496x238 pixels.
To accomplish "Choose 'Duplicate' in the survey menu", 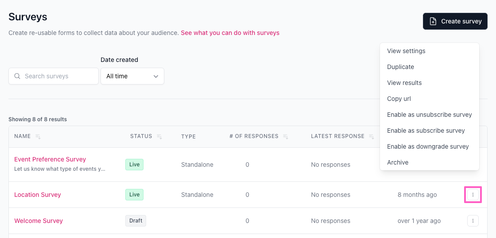I will pyautogui.click(x=400, y=67).
